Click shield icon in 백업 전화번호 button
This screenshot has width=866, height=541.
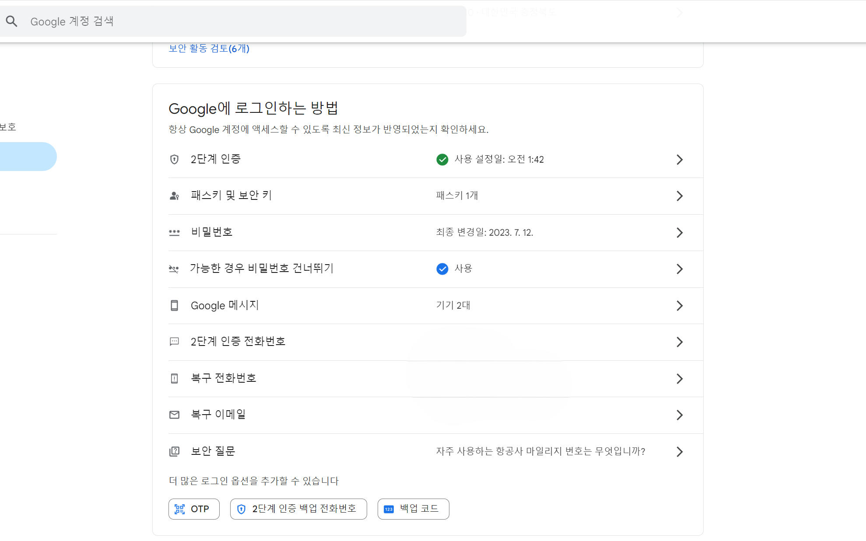pos(241,509)
